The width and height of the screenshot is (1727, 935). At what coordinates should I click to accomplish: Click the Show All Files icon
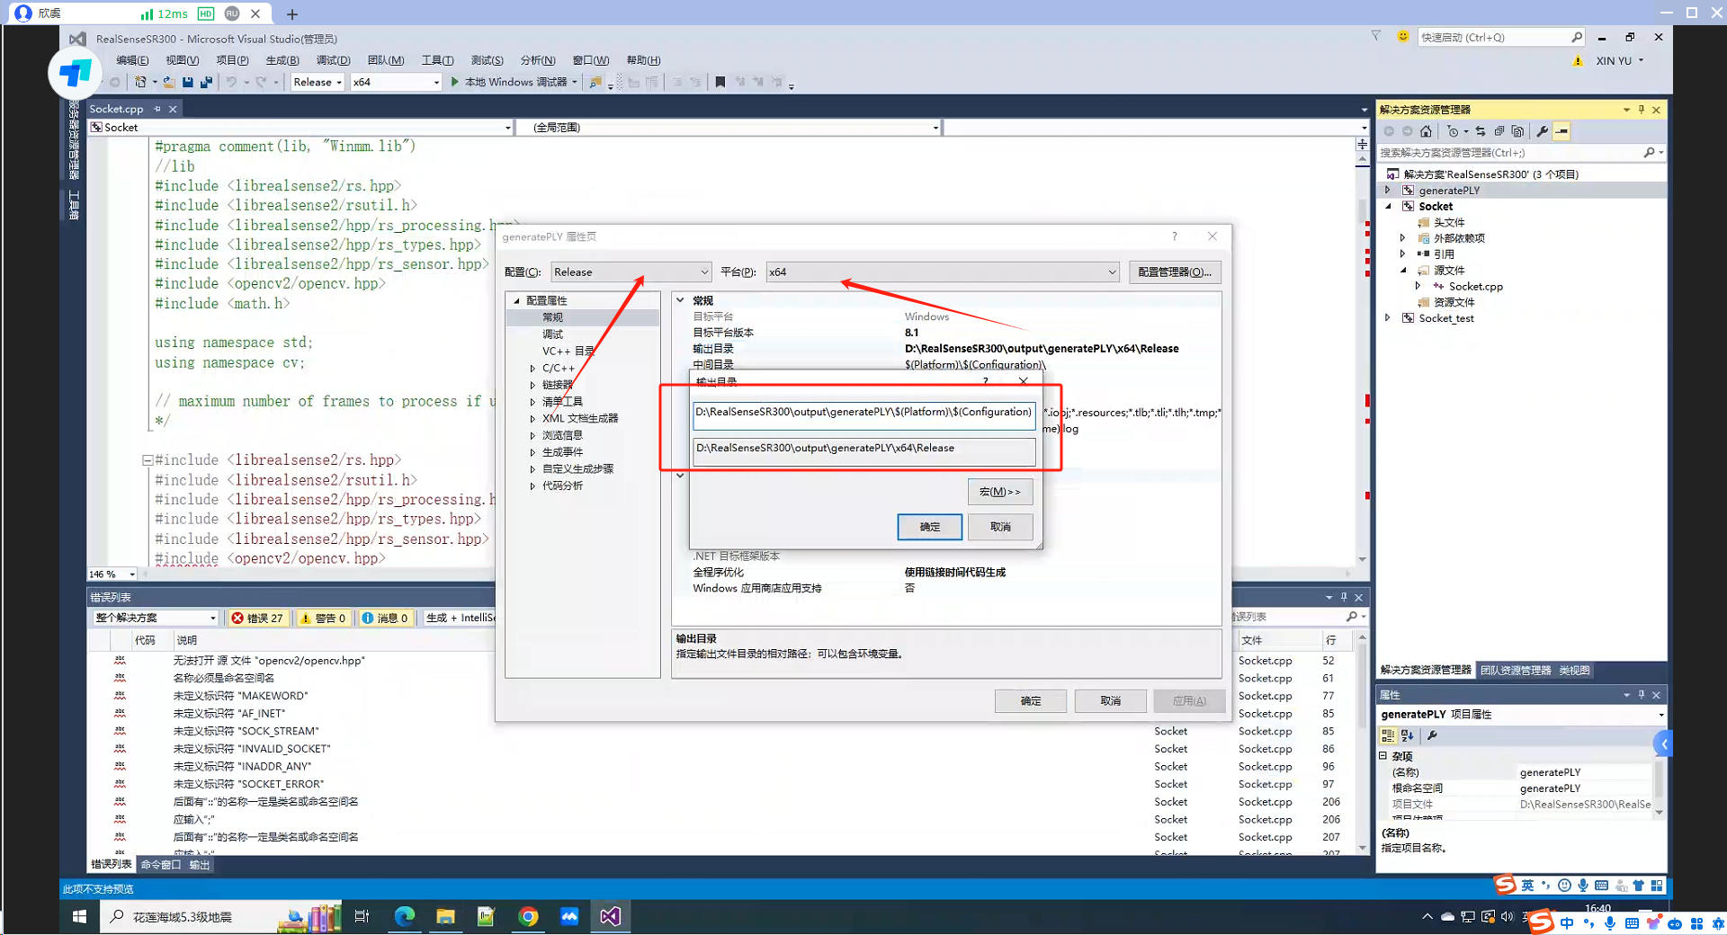pyautogui.click(x=1518, y=131)
